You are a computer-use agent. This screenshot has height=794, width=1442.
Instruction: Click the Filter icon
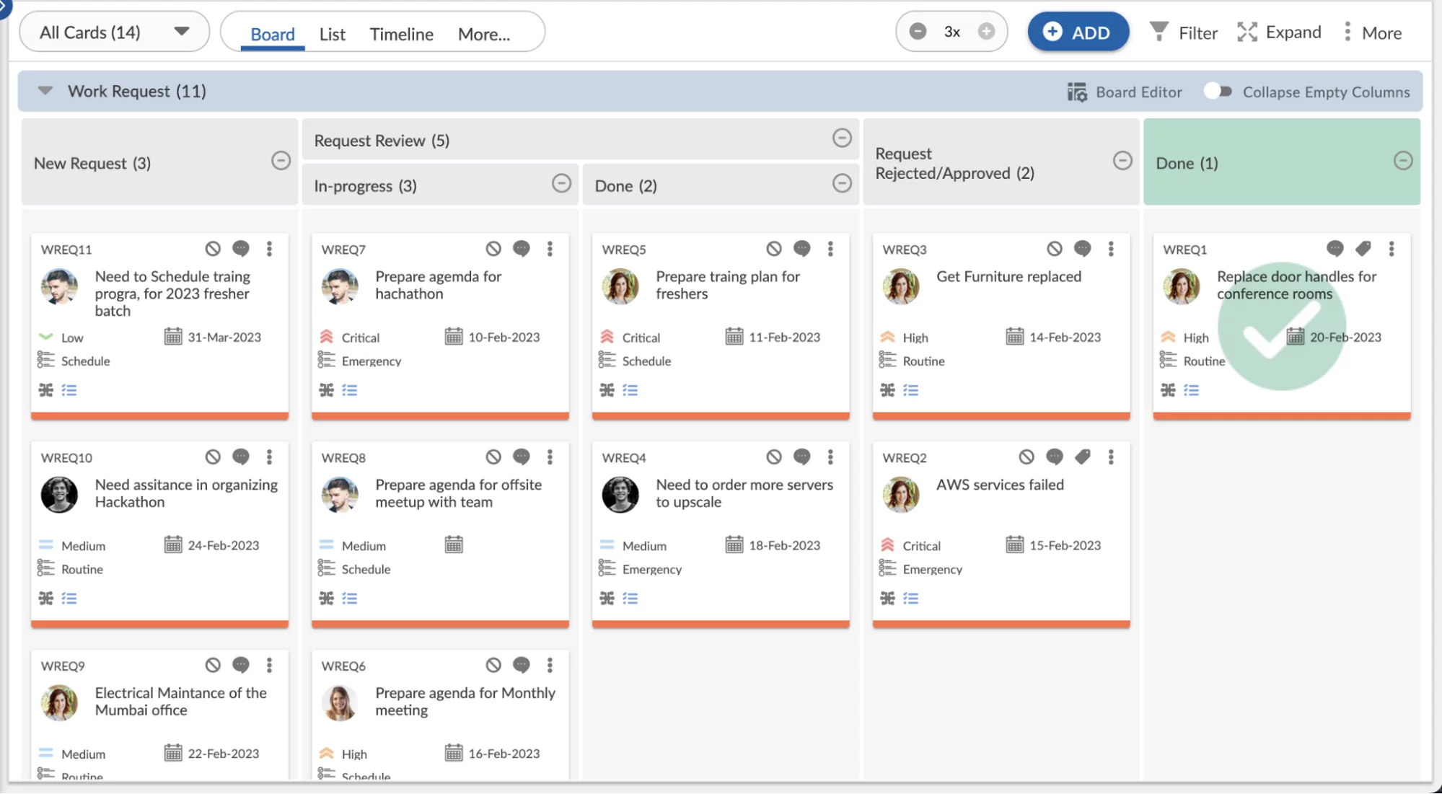(x=1159, y=32)
